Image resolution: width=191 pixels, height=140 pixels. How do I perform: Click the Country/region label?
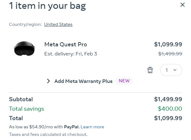[x=25, y=24]
